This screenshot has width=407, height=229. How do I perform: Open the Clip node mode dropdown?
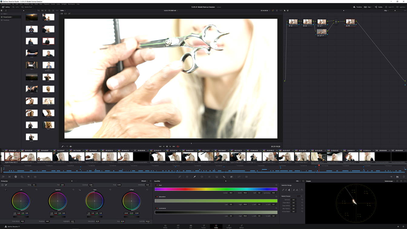click(x=386, y=10)
